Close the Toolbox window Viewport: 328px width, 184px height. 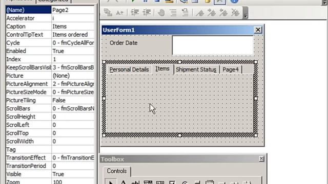coord(261,159)
